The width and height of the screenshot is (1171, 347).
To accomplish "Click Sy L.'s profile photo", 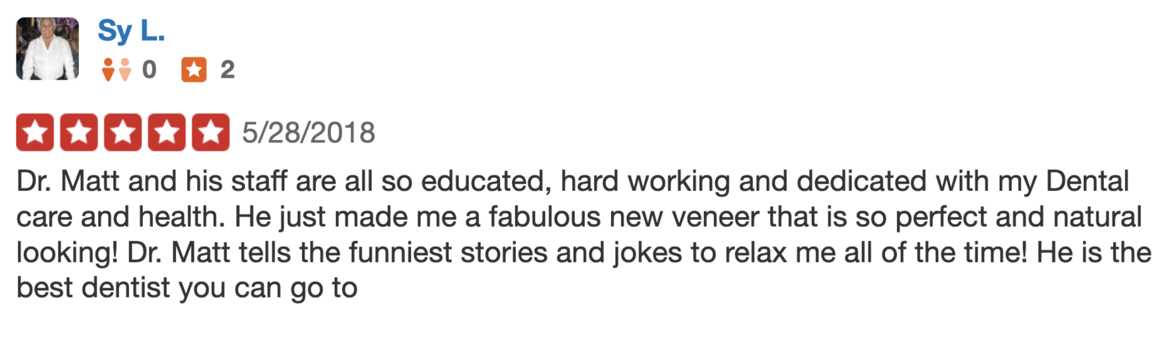I will (x=48, y=49).
